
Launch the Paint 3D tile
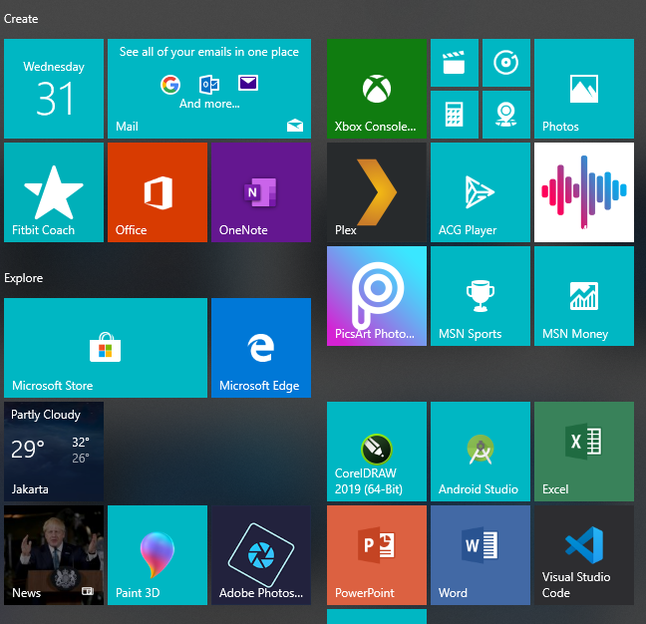point(158,555)
